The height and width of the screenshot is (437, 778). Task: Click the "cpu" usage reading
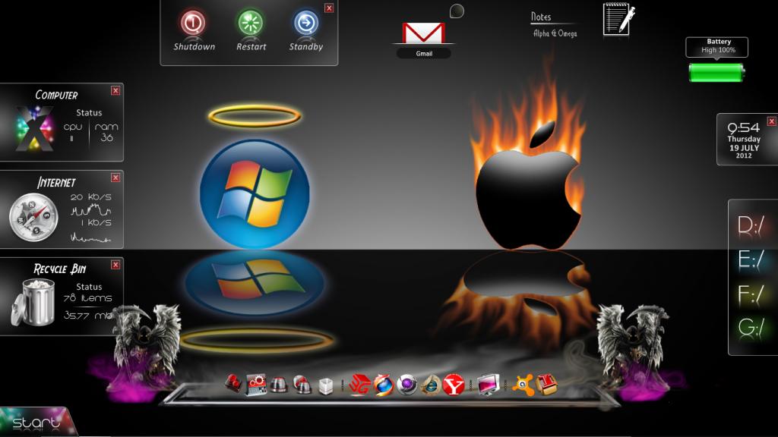(72, 132)
